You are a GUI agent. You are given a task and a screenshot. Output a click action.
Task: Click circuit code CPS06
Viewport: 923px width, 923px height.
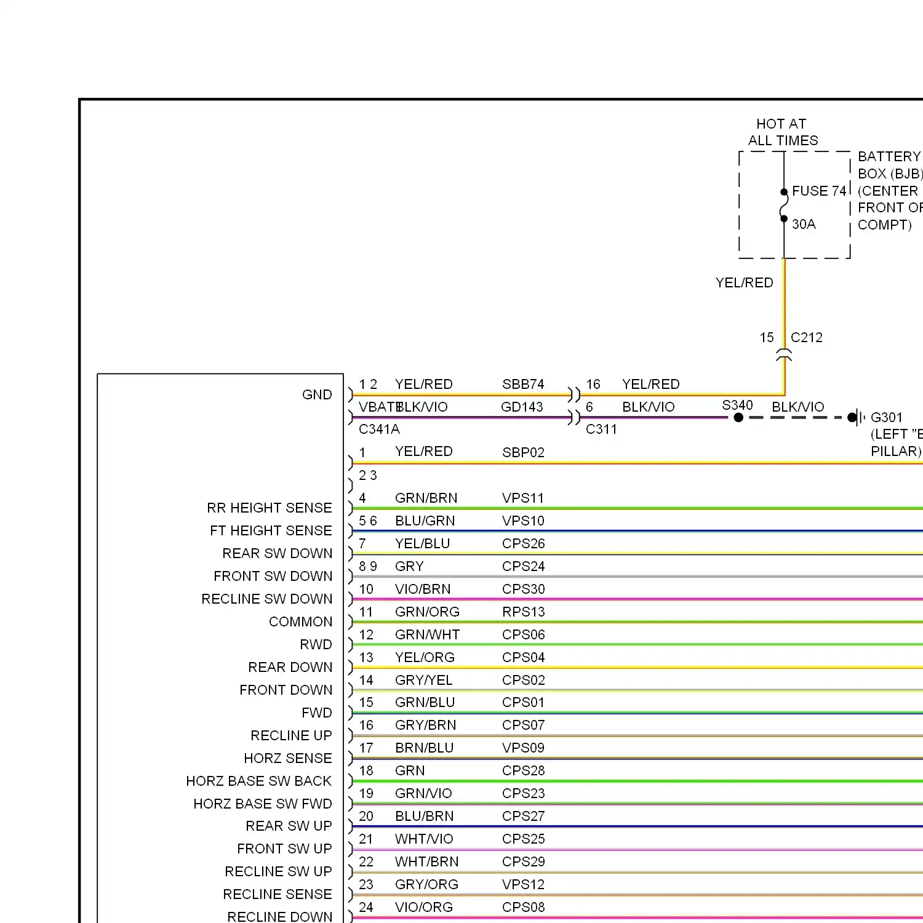tap(523, 634)
